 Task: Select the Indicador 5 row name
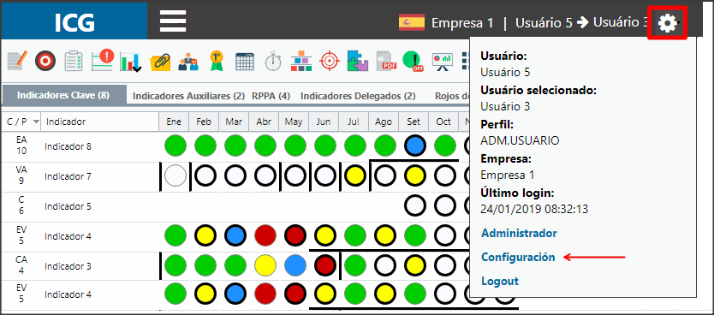coord(68,206)
